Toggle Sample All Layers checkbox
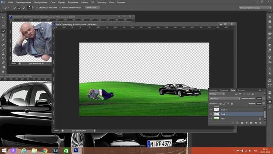The height and width of the screenshot is (154, 273). pyautogui.click(x=37, y=8)
